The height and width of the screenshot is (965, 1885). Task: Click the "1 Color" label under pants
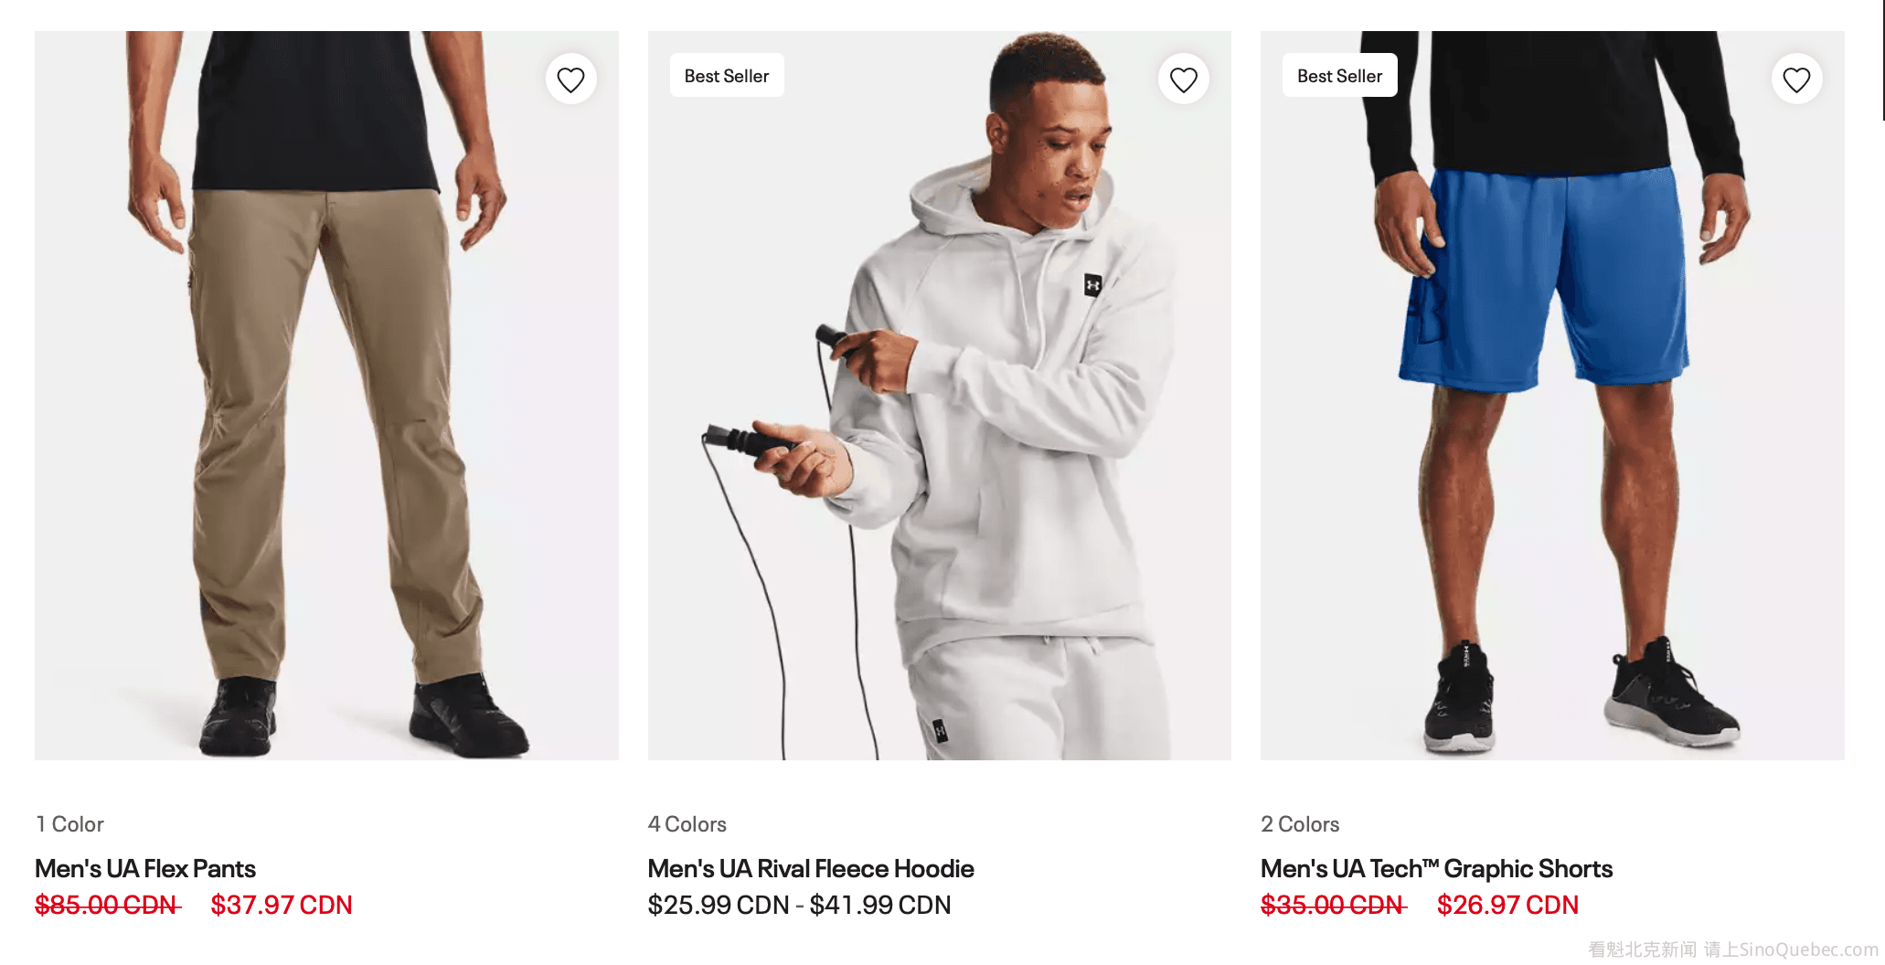coord(69,824)
